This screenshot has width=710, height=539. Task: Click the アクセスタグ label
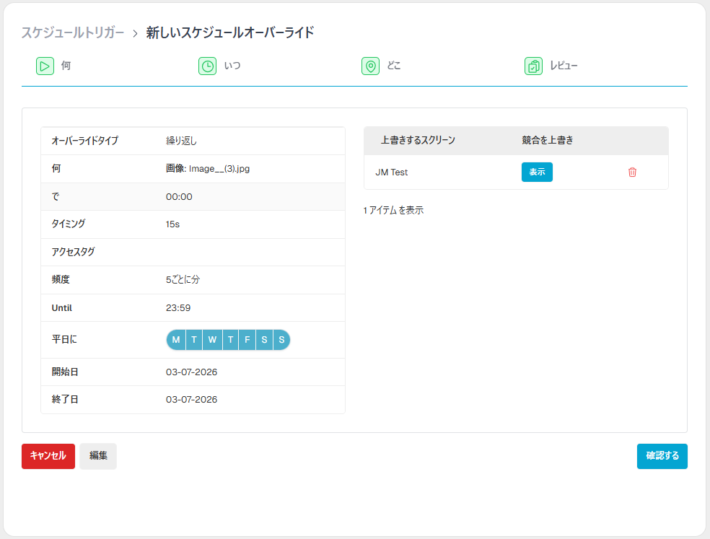[x=74, y=252]
